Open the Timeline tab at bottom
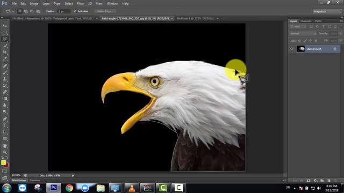 point(35,180)
